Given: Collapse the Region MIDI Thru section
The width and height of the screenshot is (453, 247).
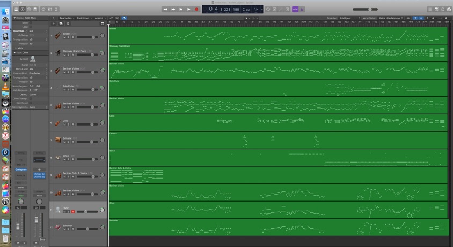Looking at the screenshot, I should tap(14, 18).
